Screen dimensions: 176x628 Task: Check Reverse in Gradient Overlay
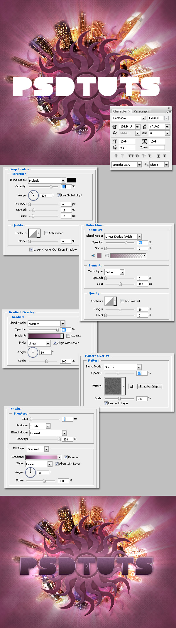coord(68,336)
